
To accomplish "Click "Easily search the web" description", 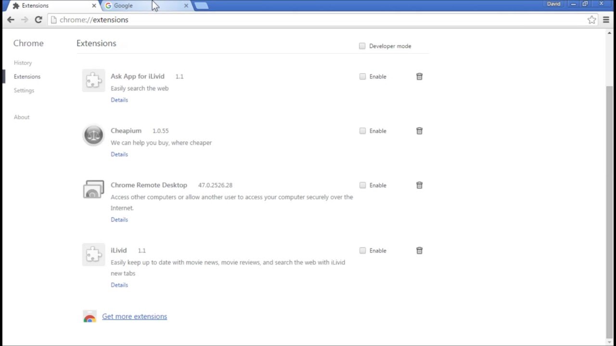I will tap(140, 88).
